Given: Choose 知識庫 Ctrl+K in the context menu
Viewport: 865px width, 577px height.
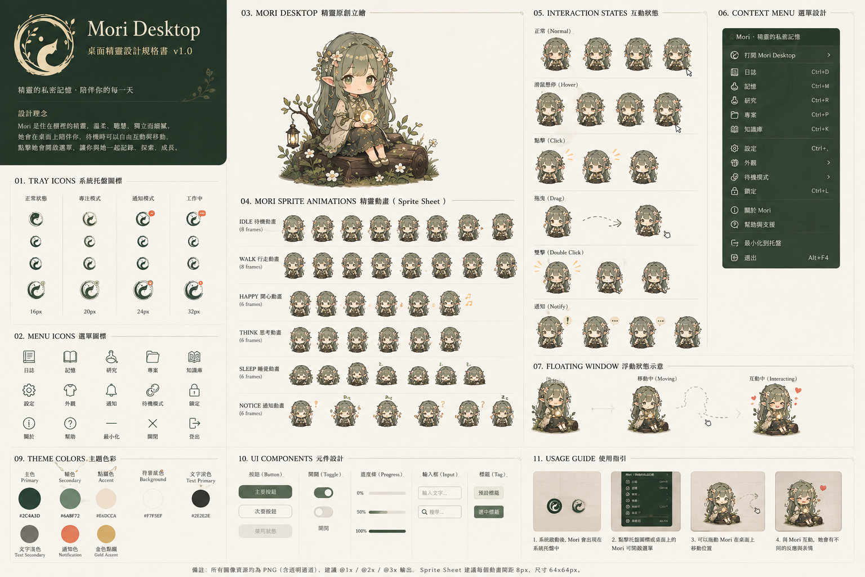Looking at the screenshot, I should point(781,129).
